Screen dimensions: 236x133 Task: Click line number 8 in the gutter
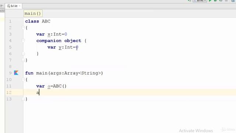pos(10,66)
